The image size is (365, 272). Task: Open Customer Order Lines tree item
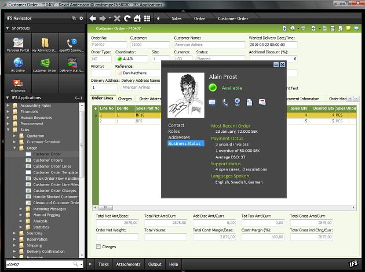pos(52,166)
